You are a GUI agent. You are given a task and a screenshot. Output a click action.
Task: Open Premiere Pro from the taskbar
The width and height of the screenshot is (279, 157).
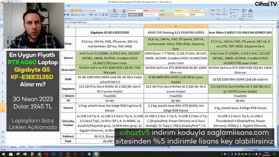point(61,154)
